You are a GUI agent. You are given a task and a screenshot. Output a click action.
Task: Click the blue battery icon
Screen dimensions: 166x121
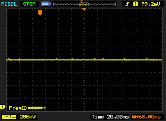coord(46,4)
